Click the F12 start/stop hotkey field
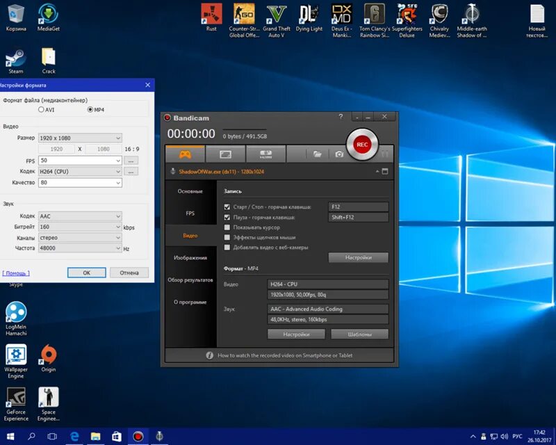 coord(359,207)
